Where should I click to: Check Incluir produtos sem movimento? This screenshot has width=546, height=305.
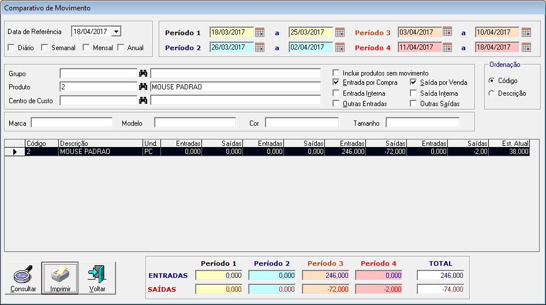tap(336, 73)
